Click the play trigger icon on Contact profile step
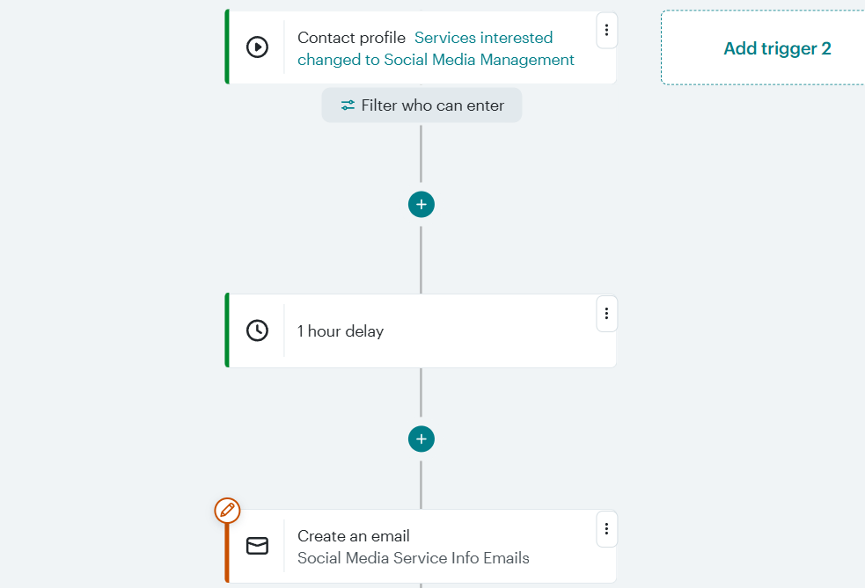This screenshot has height=588, width=865. click(257, 47)
